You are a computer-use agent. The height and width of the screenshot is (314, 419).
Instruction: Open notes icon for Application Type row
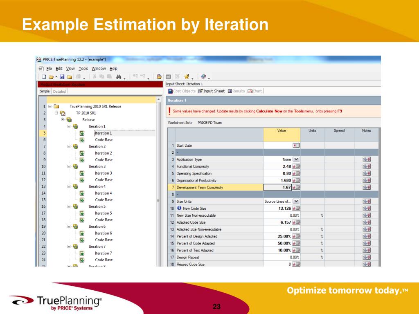[366, 159]
